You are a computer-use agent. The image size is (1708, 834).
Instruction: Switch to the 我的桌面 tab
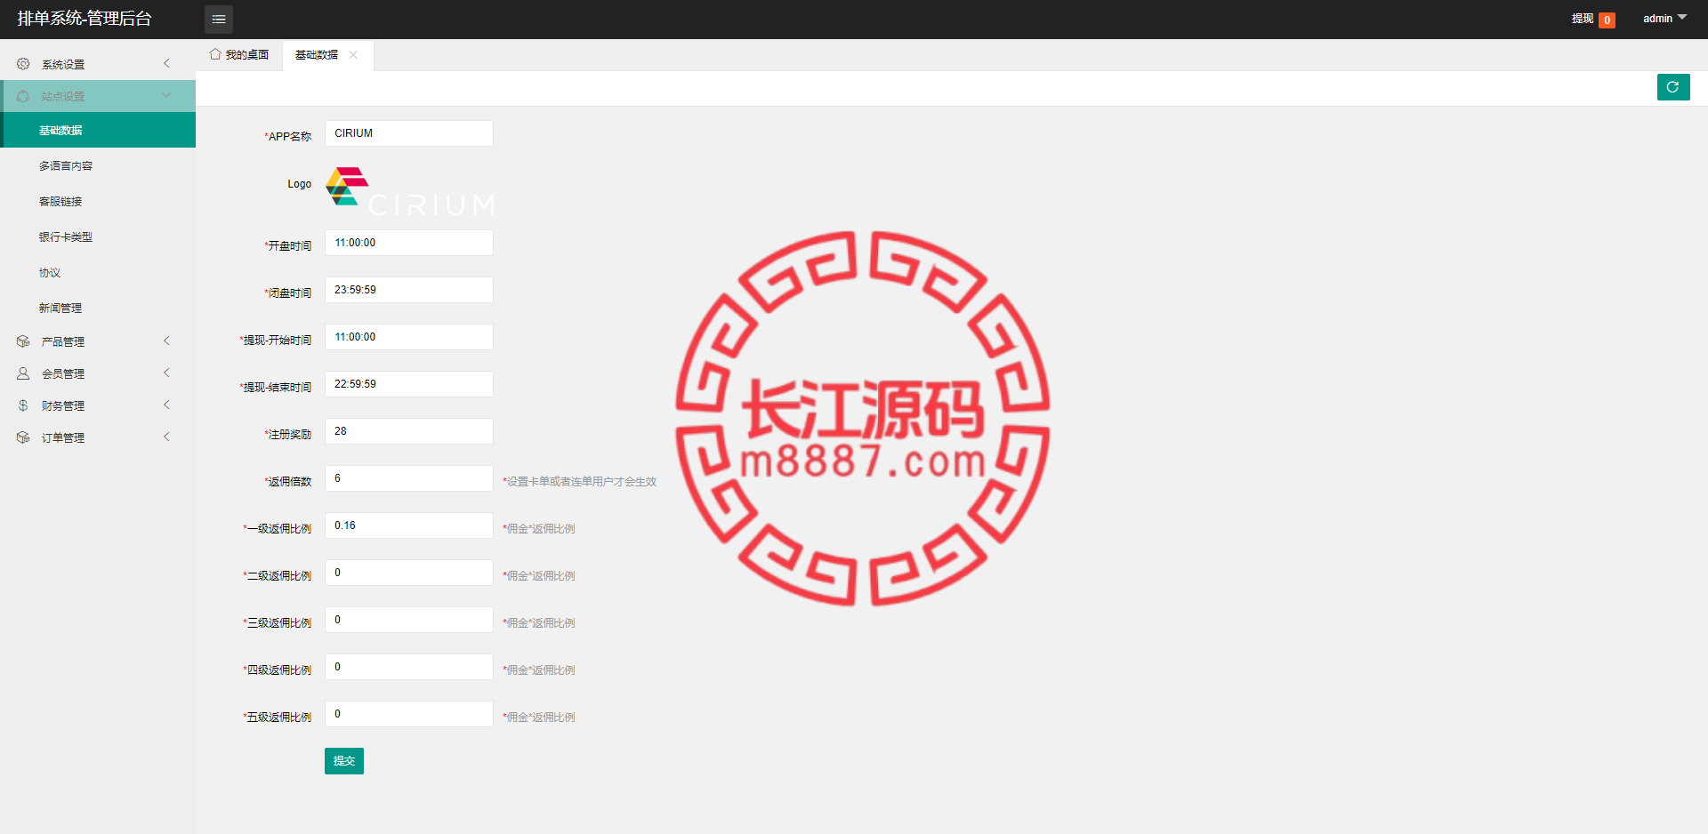point(239,55)
